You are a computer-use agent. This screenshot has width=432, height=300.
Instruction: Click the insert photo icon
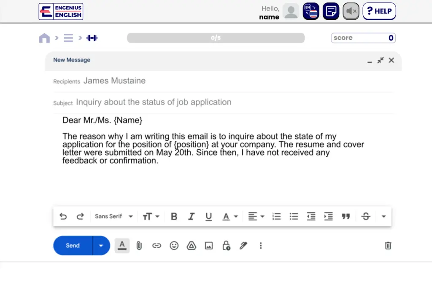pos(209,246)
